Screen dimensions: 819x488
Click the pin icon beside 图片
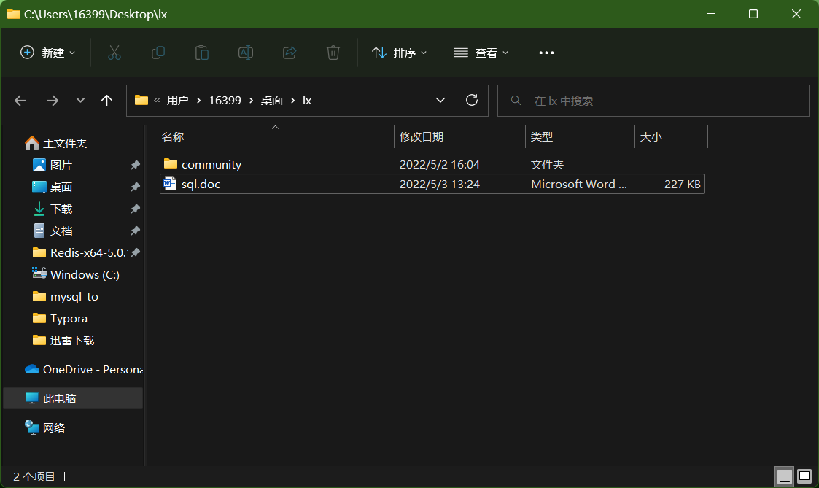(135, 165)
